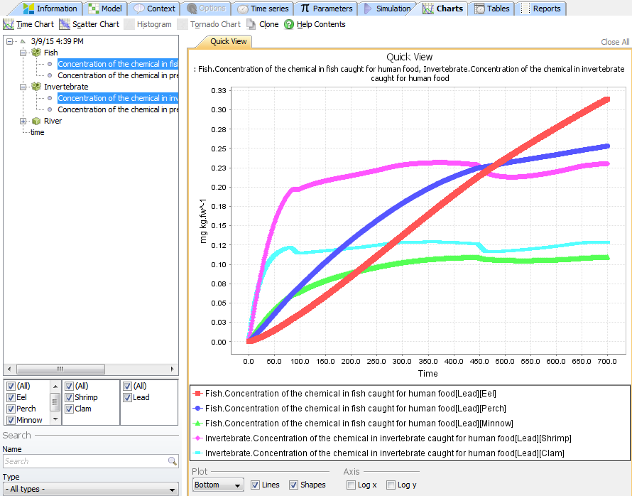The width and height of the screenshot is (632, 496).
Task: Click the River node icon in tree
Action: pos(36,121)
